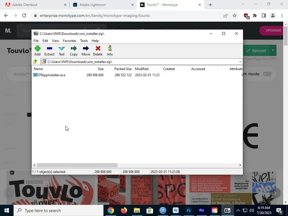Open Microsoft Store from the taskbar

[x=150, y=210]
